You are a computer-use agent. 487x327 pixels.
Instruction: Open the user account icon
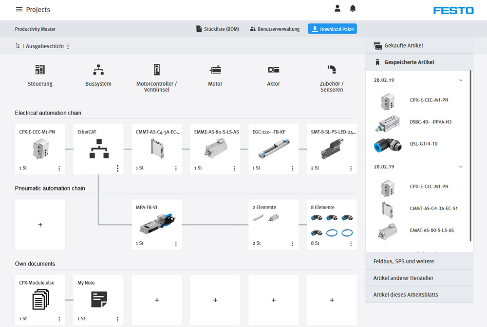(x=337, y=8)
